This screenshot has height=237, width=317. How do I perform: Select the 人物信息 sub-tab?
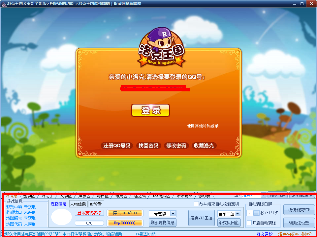(x=79, y=204)
